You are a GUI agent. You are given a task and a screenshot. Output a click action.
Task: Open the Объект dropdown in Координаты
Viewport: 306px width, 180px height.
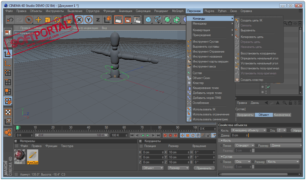153,168
